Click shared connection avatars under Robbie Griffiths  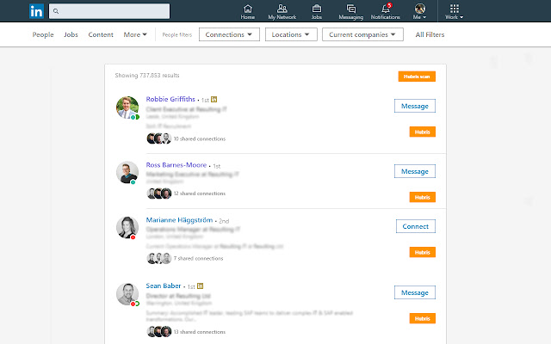pos(158,138)
